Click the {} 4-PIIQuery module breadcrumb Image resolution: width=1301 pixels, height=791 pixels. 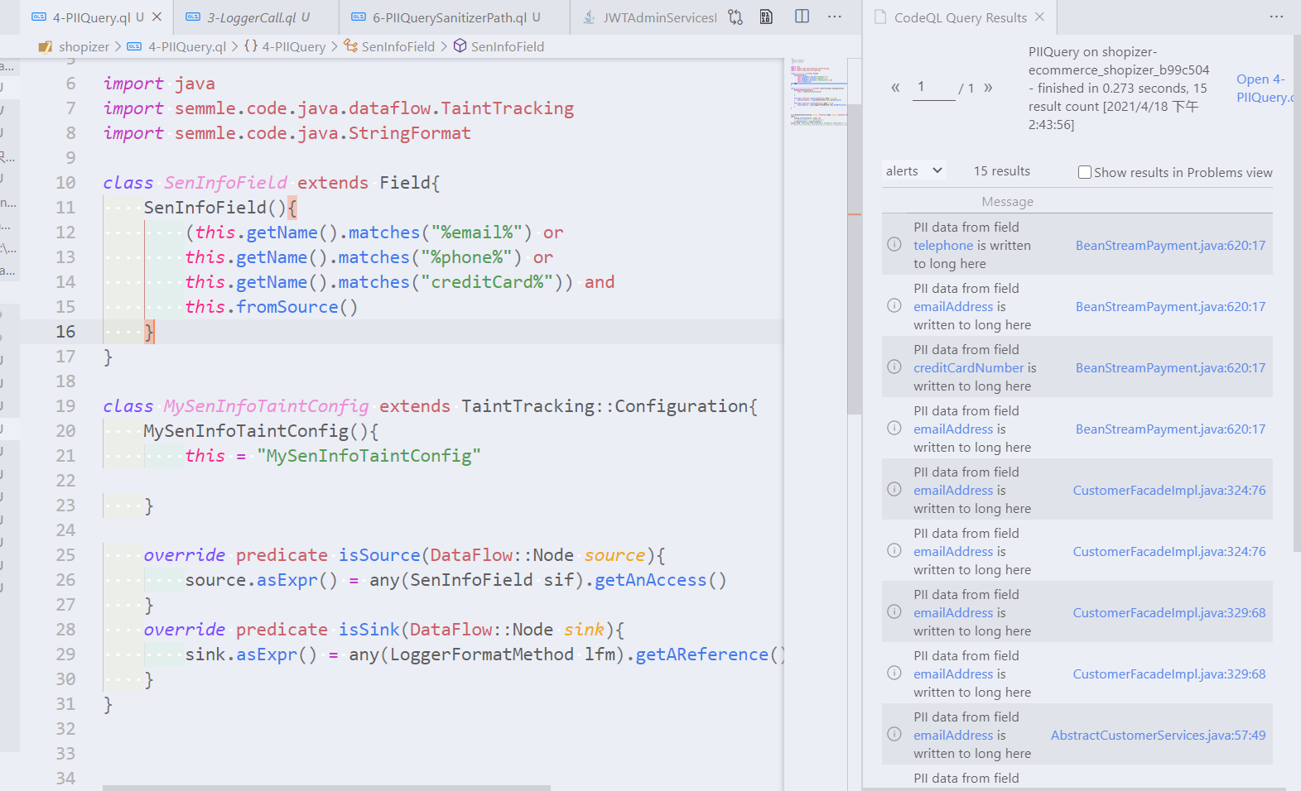(285, 46)
